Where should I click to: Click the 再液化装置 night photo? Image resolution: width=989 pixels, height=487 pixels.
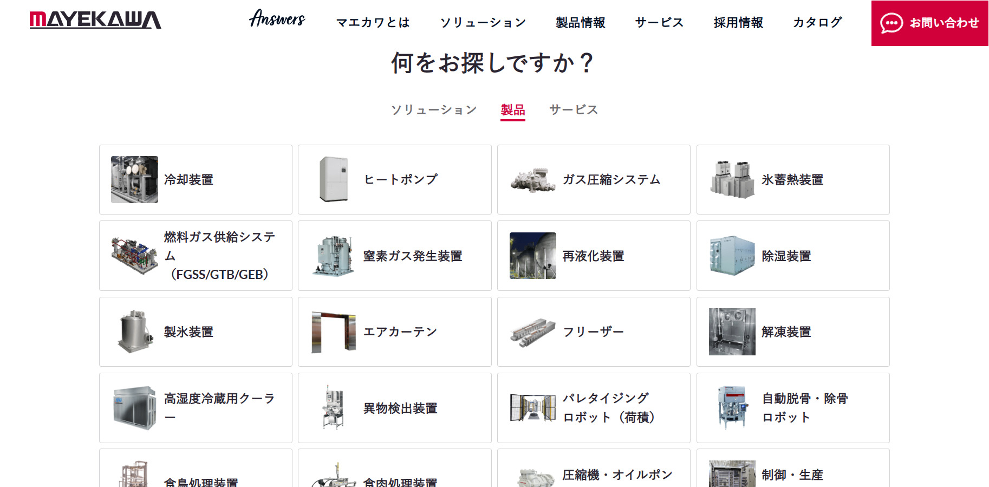pyautogui.click(x=533, y=256)
